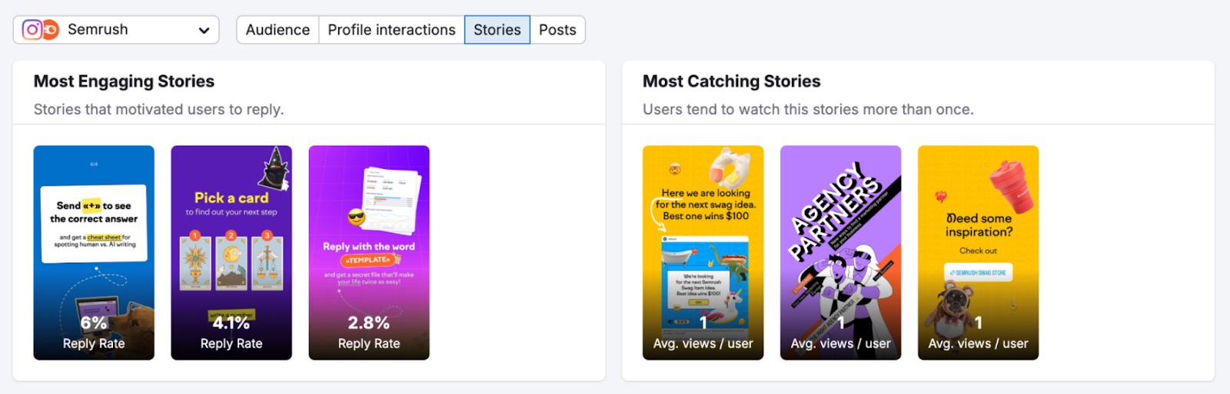Select the Stories tab
Screen dimensions: 1230x394
pos(497,30)
